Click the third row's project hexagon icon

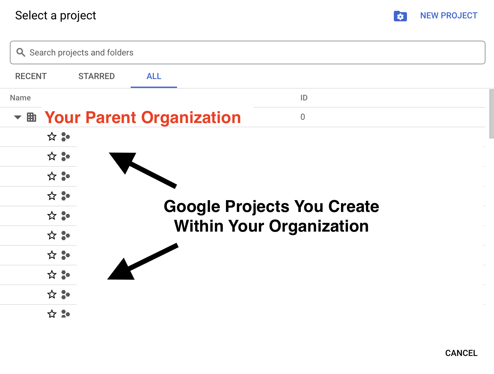66,176
